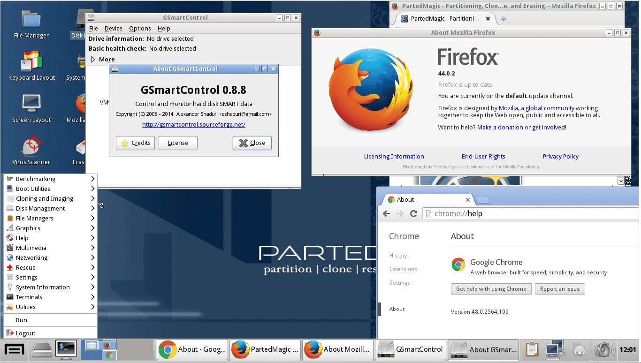Expand Boot Utilities submenu
Screen dimensions: 641x363
pos(93,189)
